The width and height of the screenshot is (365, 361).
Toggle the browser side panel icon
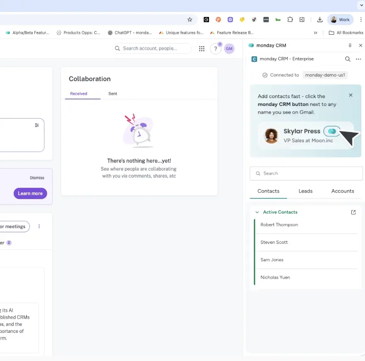pos(302,19)
